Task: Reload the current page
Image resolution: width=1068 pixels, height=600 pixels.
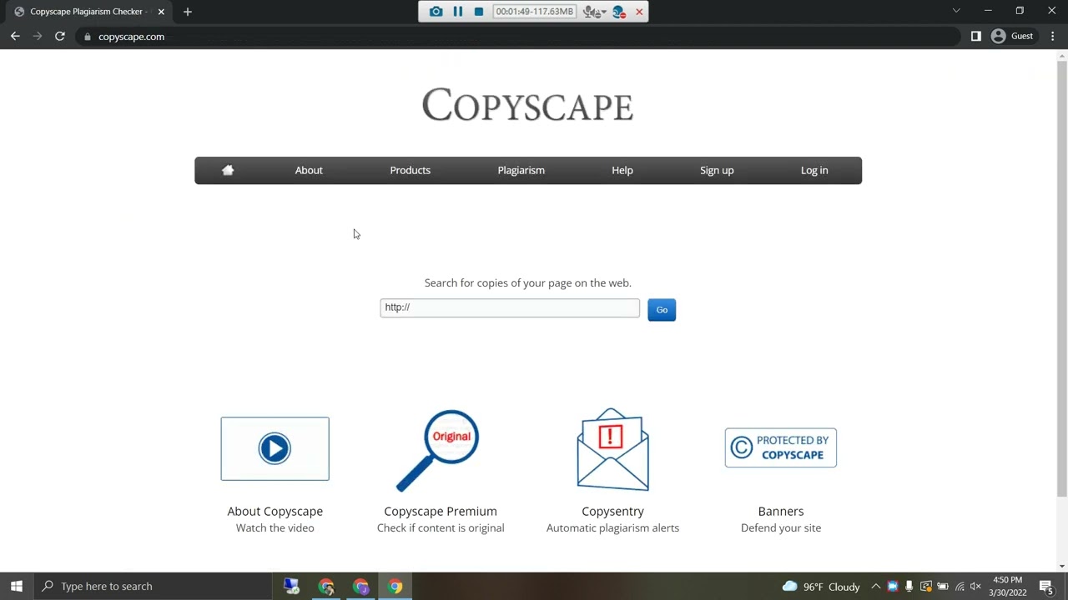Action: 60,37
